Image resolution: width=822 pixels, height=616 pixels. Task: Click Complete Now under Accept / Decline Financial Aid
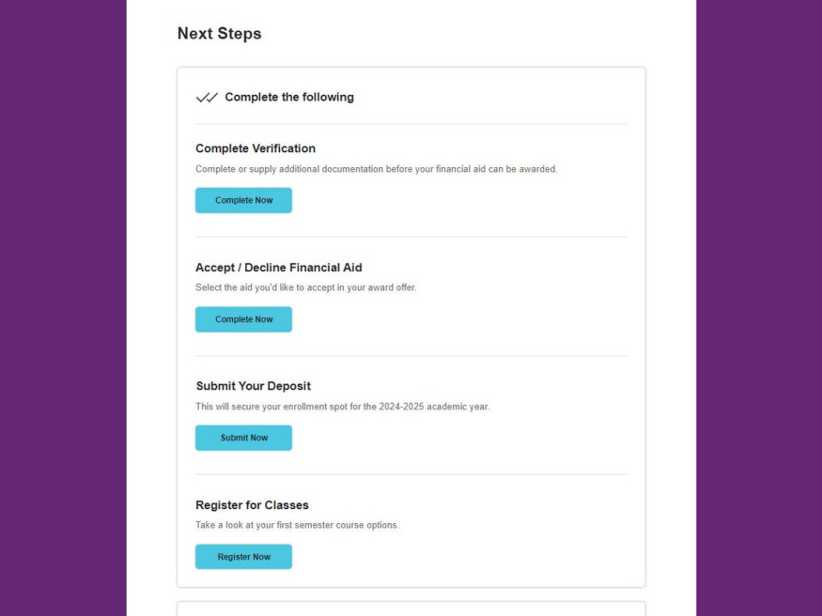click(243, 319)
